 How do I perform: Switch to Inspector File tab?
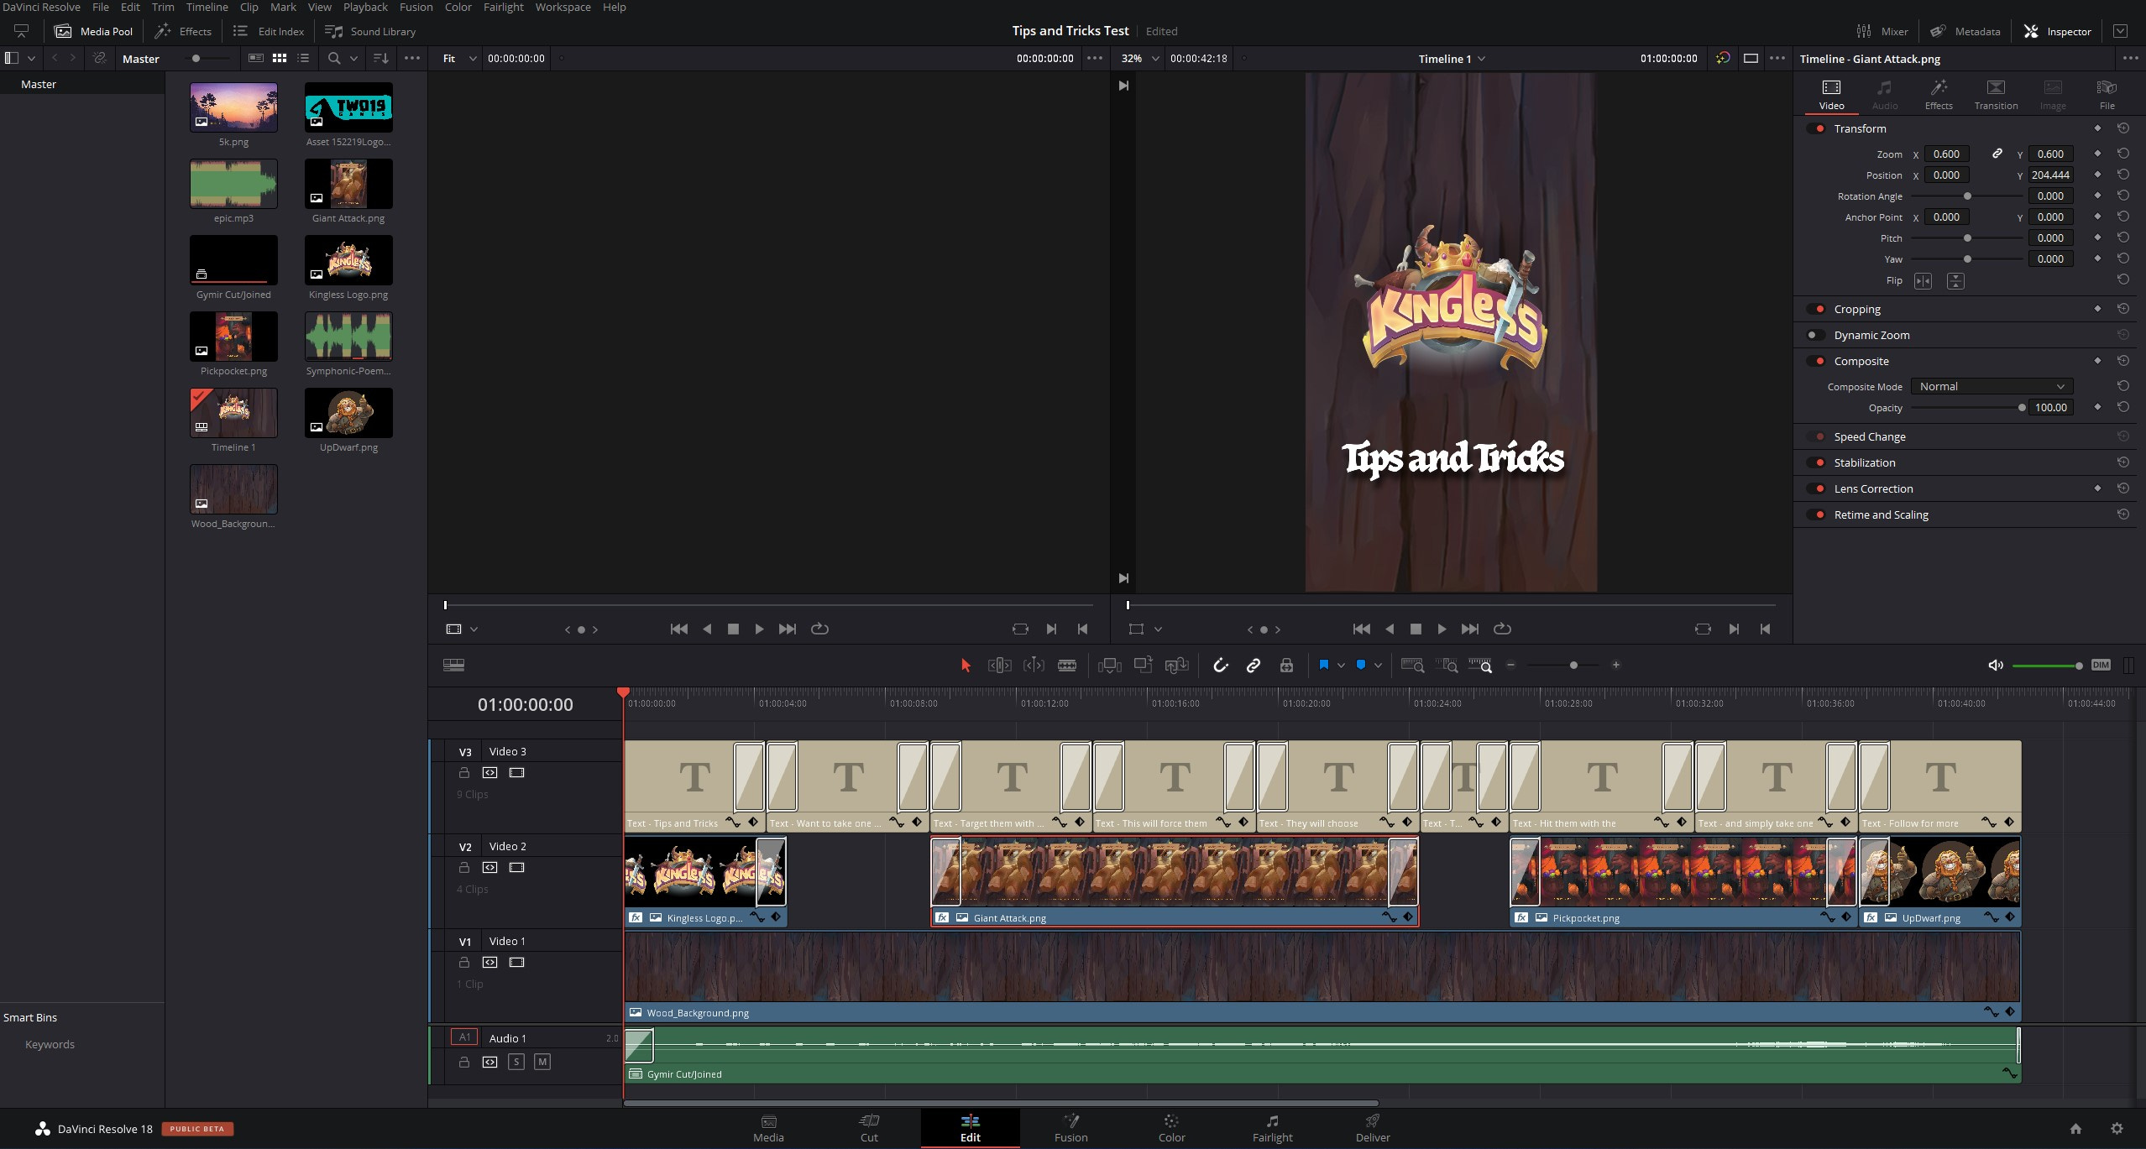tap(2107, 95)
